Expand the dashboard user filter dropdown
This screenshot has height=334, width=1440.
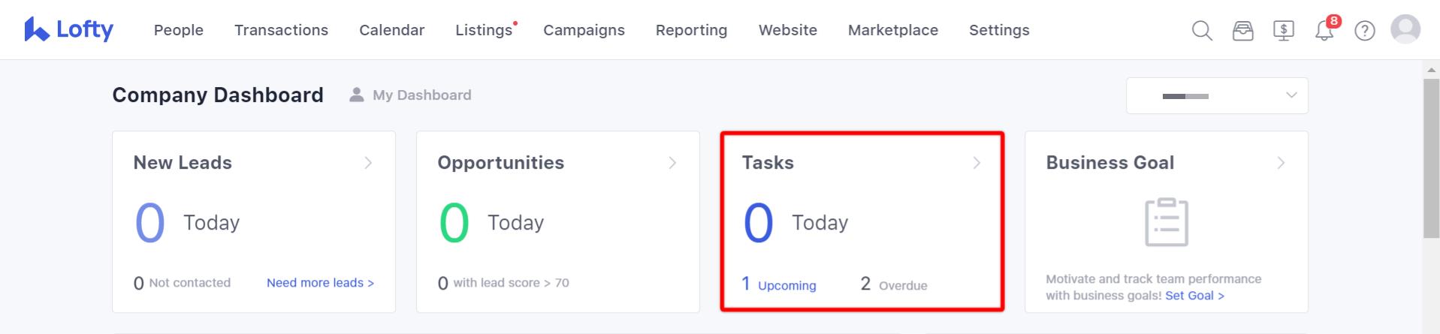1217,96
